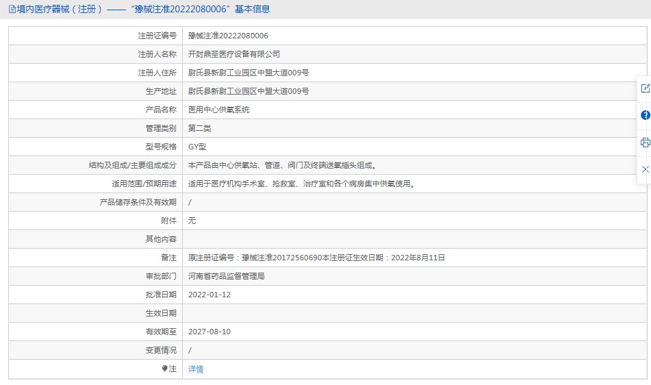The width and height of the screenshot is (651, 385).
Task: Click the 管理类别 label
Action: click(161, 128)
